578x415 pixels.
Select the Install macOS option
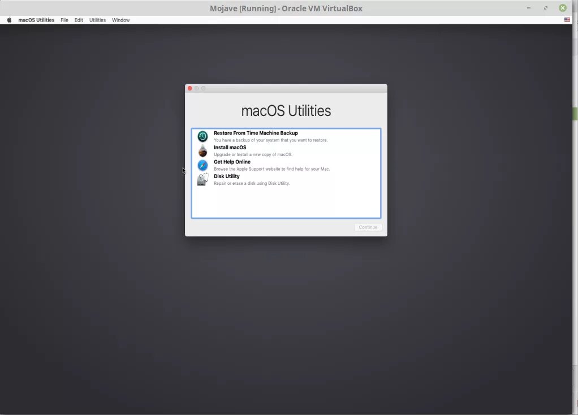tap(286, 151)
